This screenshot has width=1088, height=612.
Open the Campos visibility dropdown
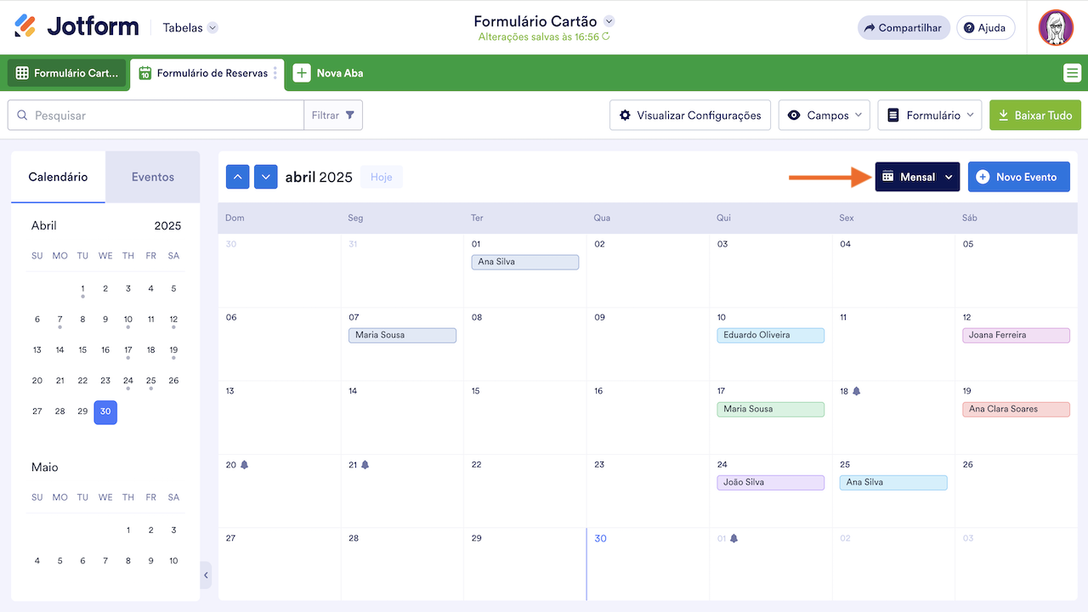pyautogui.click(x=824, y=116)
